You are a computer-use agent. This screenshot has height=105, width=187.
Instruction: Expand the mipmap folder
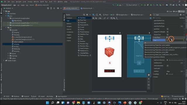pos(8,56)
